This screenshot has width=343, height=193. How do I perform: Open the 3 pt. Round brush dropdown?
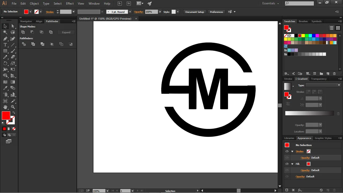(x=130, y=12)
